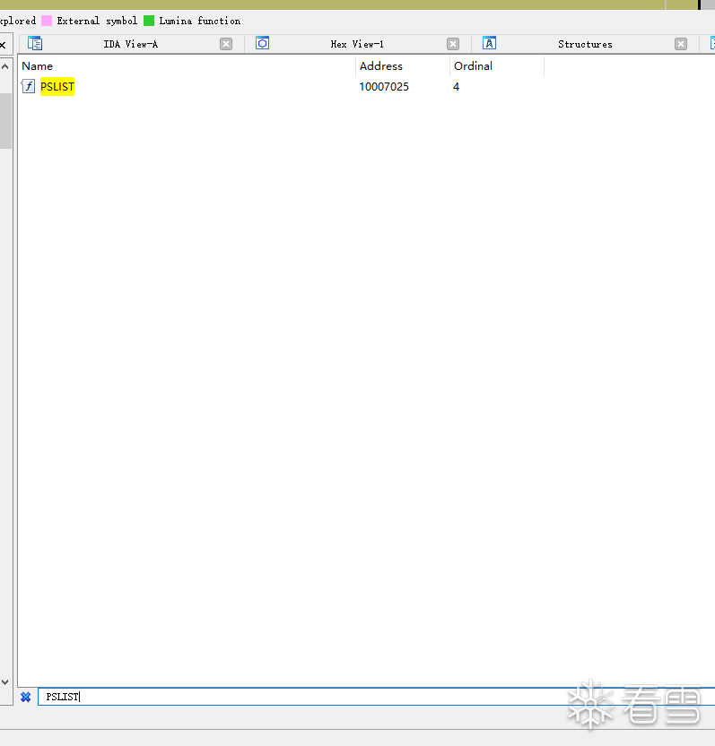
Task: Close the Structures tab
Action: pyautogui.click(x=681, y=44)
